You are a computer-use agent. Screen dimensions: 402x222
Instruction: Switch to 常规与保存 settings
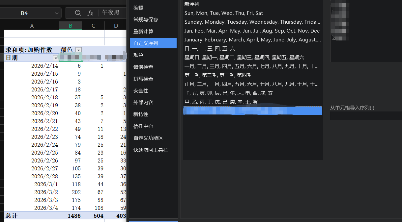pos(146,19)
